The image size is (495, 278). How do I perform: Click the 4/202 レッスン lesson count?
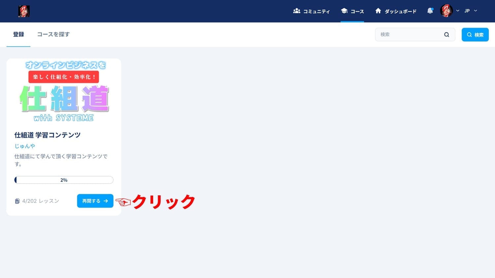[41, 201]
